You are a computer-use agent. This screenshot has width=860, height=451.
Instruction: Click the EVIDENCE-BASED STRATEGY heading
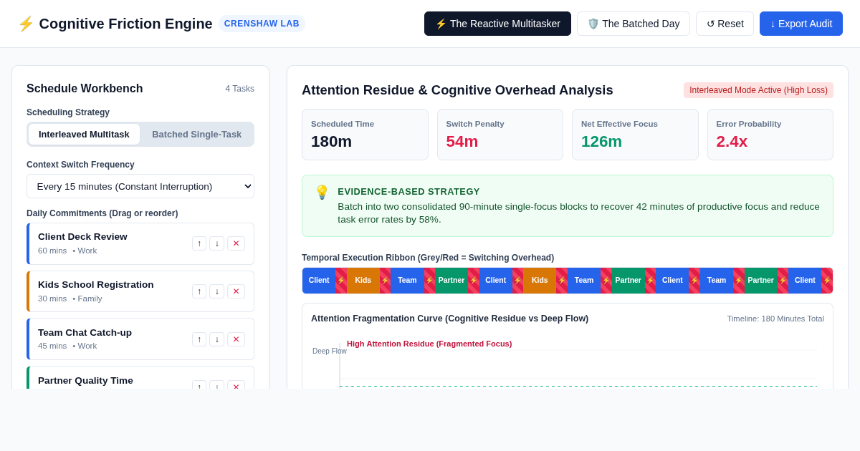(408, 192)
